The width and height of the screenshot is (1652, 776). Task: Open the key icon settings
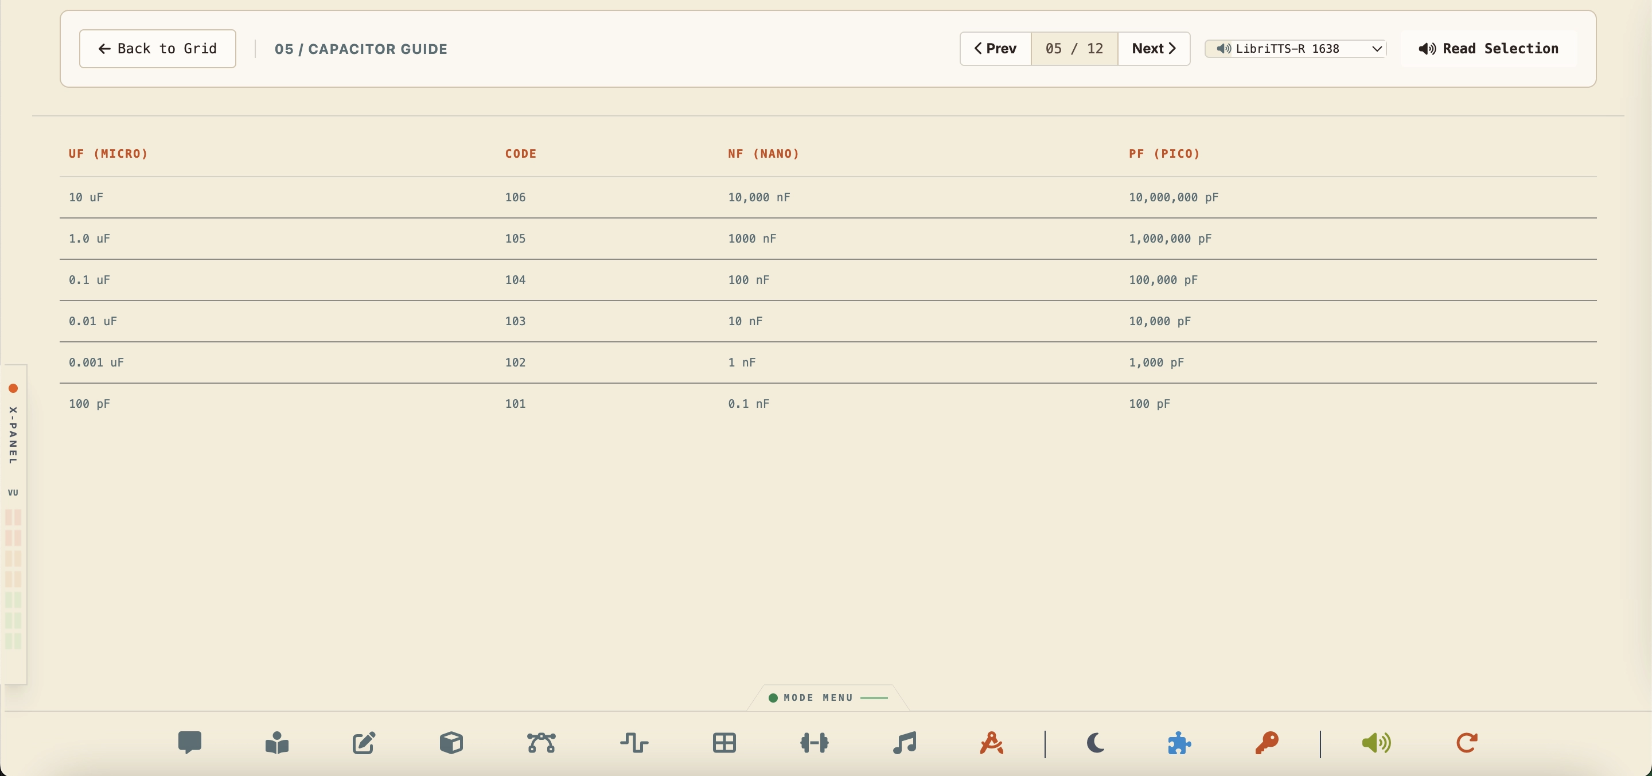tap(1267, 743)
